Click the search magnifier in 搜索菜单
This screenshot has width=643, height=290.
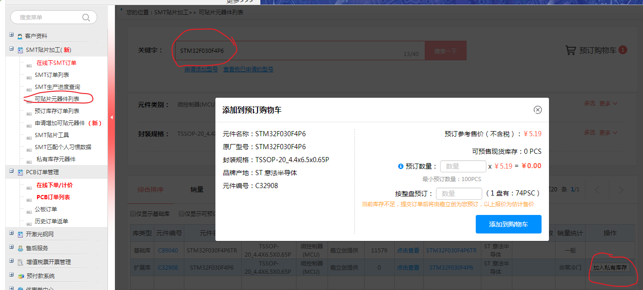[x=86, y=18]
